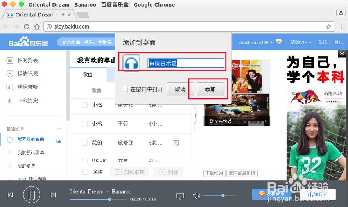Click the 选择音质 quality button
Screen dimensions: 348x207
point(271,195)
